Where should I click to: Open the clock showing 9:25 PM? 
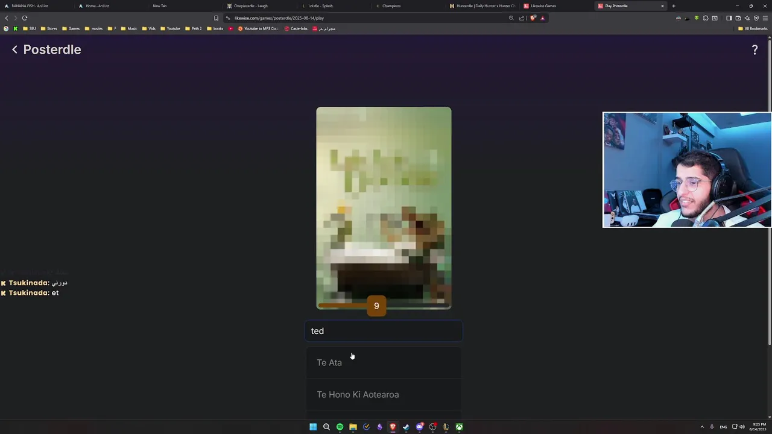pyautogui.click(x=758, y=427)
